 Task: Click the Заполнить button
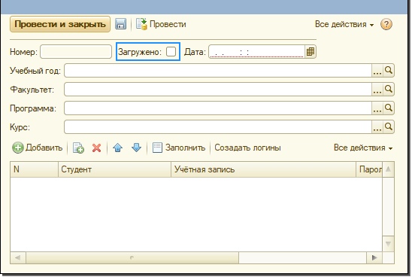[179, 148]
